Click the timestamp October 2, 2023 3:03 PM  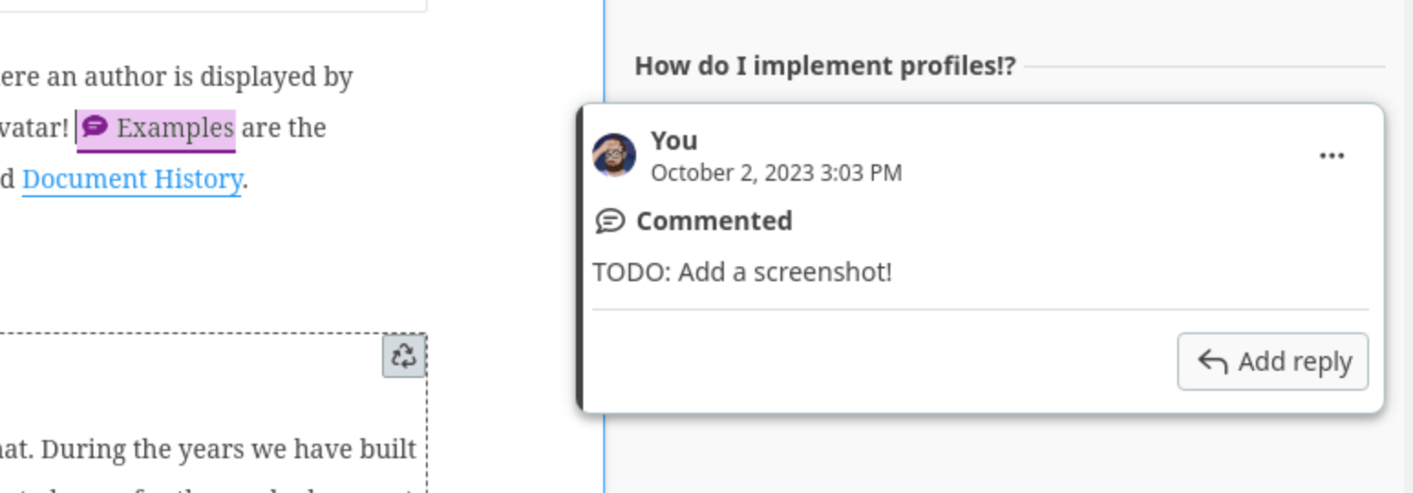point(776,173)
